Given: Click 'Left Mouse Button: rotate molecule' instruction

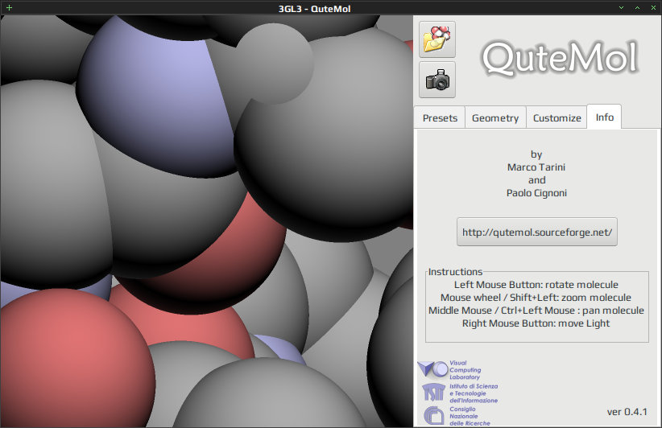Looking at the screenshot, I should pyautogui.click(x=536, y=285).
